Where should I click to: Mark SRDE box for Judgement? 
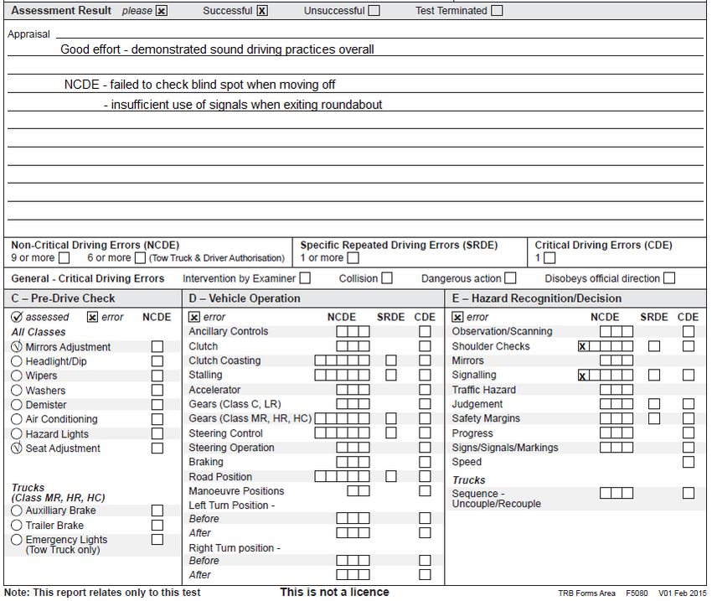pyautogui.click(x=654, y=404)
